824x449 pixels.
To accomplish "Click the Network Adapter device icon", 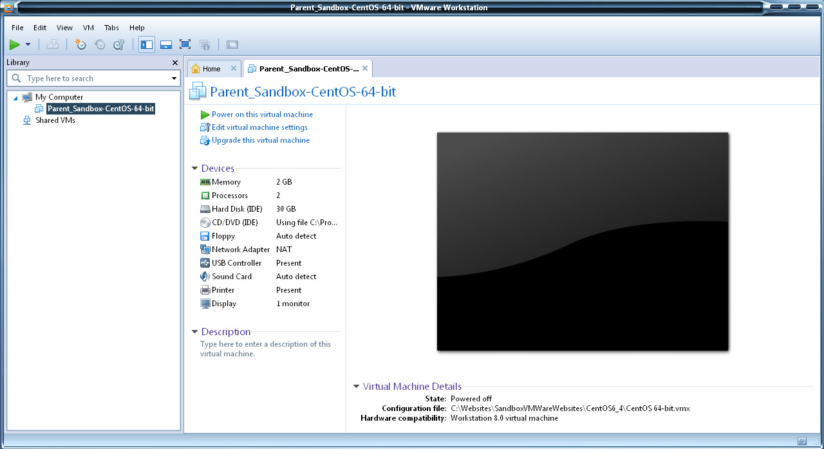I will 205,250.
